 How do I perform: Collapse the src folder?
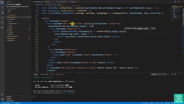[8, 13]
